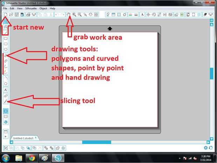
Task: Open the Library view book icon
Action: click(6, 116)
